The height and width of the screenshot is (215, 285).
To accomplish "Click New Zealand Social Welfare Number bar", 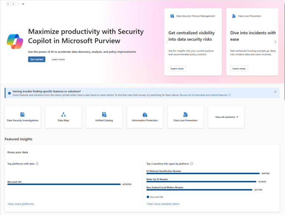I will click(199, 190).
